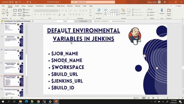Open the Layout dropdown
This screenshot has height=104, width=184.
click(27, 10)
